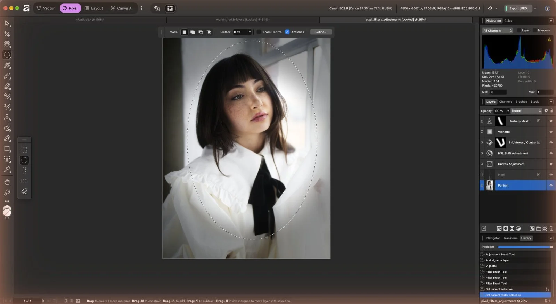Hide the Unsharp Mask layer
Viewport: 556px width, 304px height.
[x=551, y=121]
